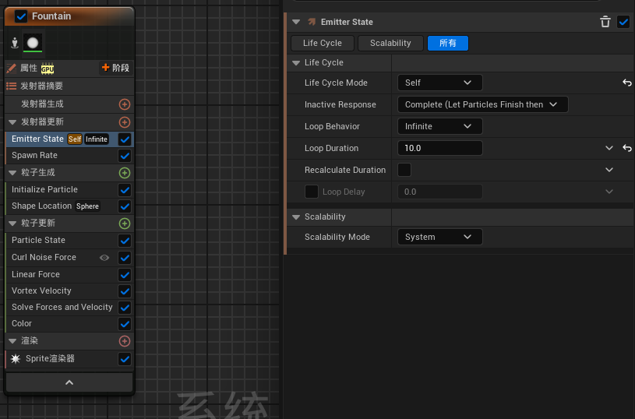This screenshot has width=635, height=419.
Task: Delete the Emitter State module with trash icon
Action: point(605,22)
